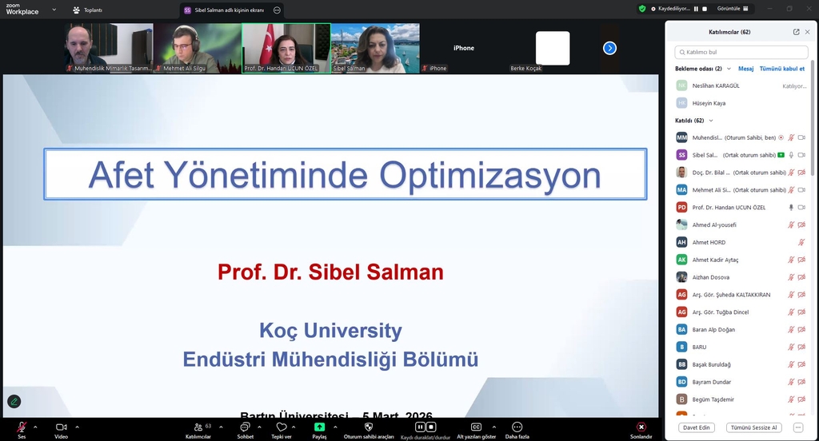Turn on camera with the Video button
The height and width of the screenshot is (441, 819).
click(61, 427)
